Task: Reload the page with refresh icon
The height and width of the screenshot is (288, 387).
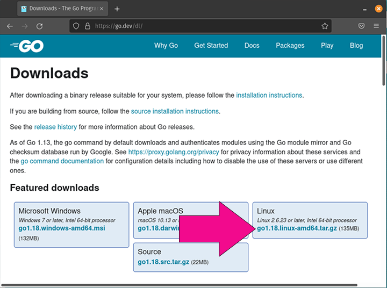Action: point(39,26)
